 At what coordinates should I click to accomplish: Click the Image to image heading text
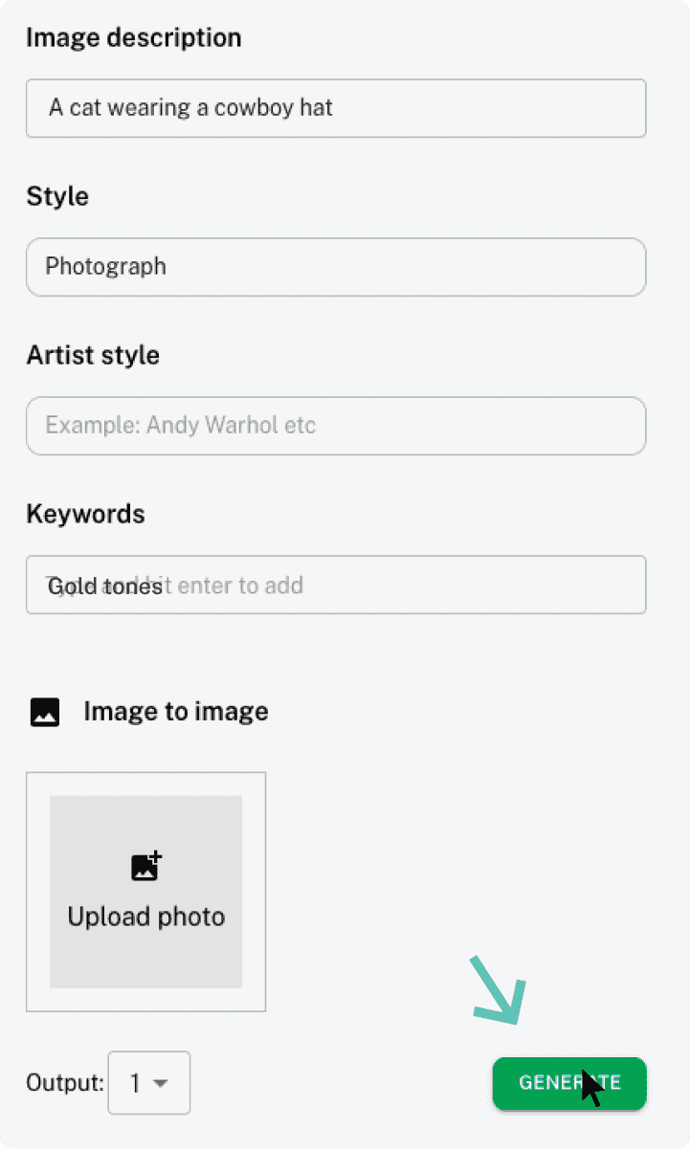coord(175,712)
